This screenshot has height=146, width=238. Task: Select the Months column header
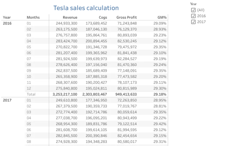tap(33, 17)
